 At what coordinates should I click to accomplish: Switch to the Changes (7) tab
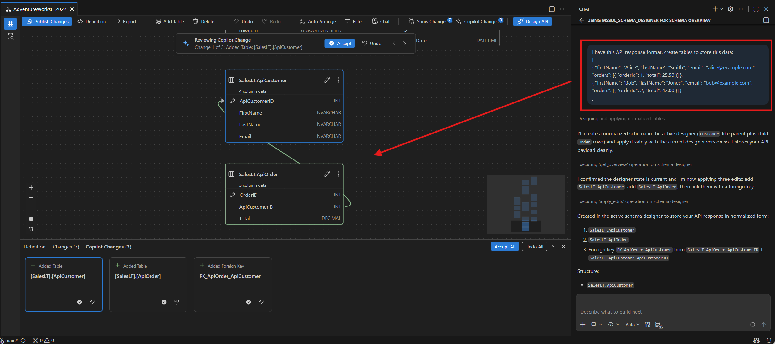pyautogui.click(x=66, y=247)
